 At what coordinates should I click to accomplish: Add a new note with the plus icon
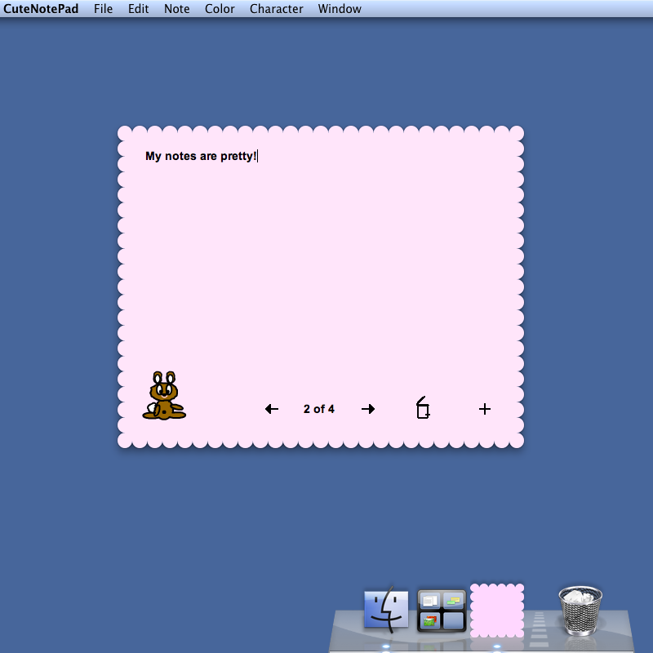[484, 409]
